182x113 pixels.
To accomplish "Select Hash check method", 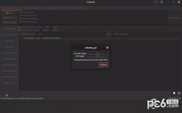I will (38, 27).
